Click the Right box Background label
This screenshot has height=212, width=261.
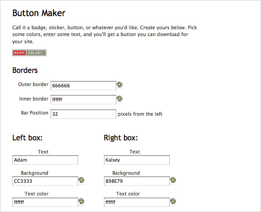[126, 173]
